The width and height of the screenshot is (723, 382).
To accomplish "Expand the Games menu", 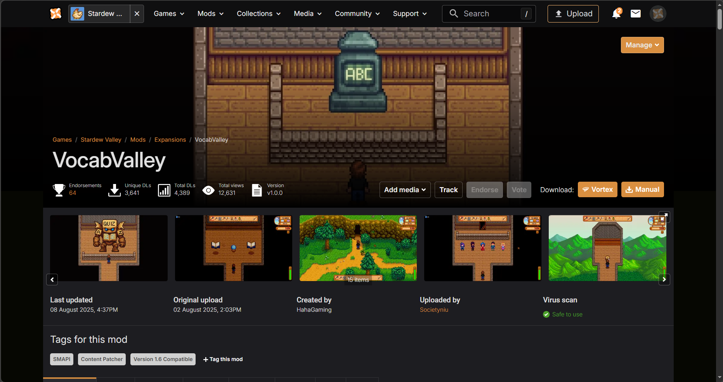I will pyautogui.click(x=169, y=14).
